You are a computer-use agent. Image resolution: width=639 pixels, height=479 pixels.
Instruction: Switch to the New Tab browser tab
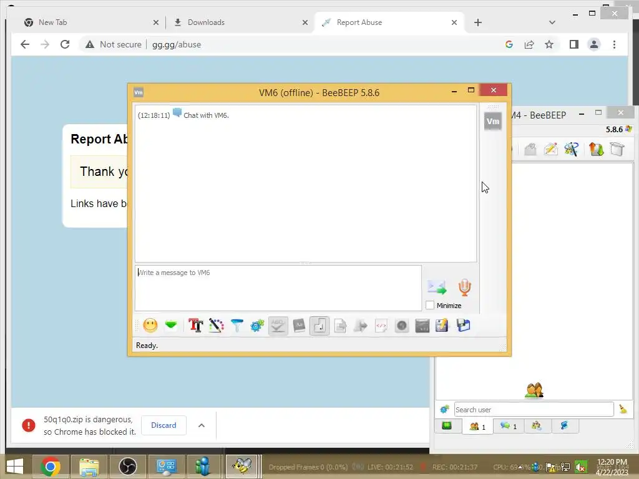pyautogui.click(x=91, y=22)
